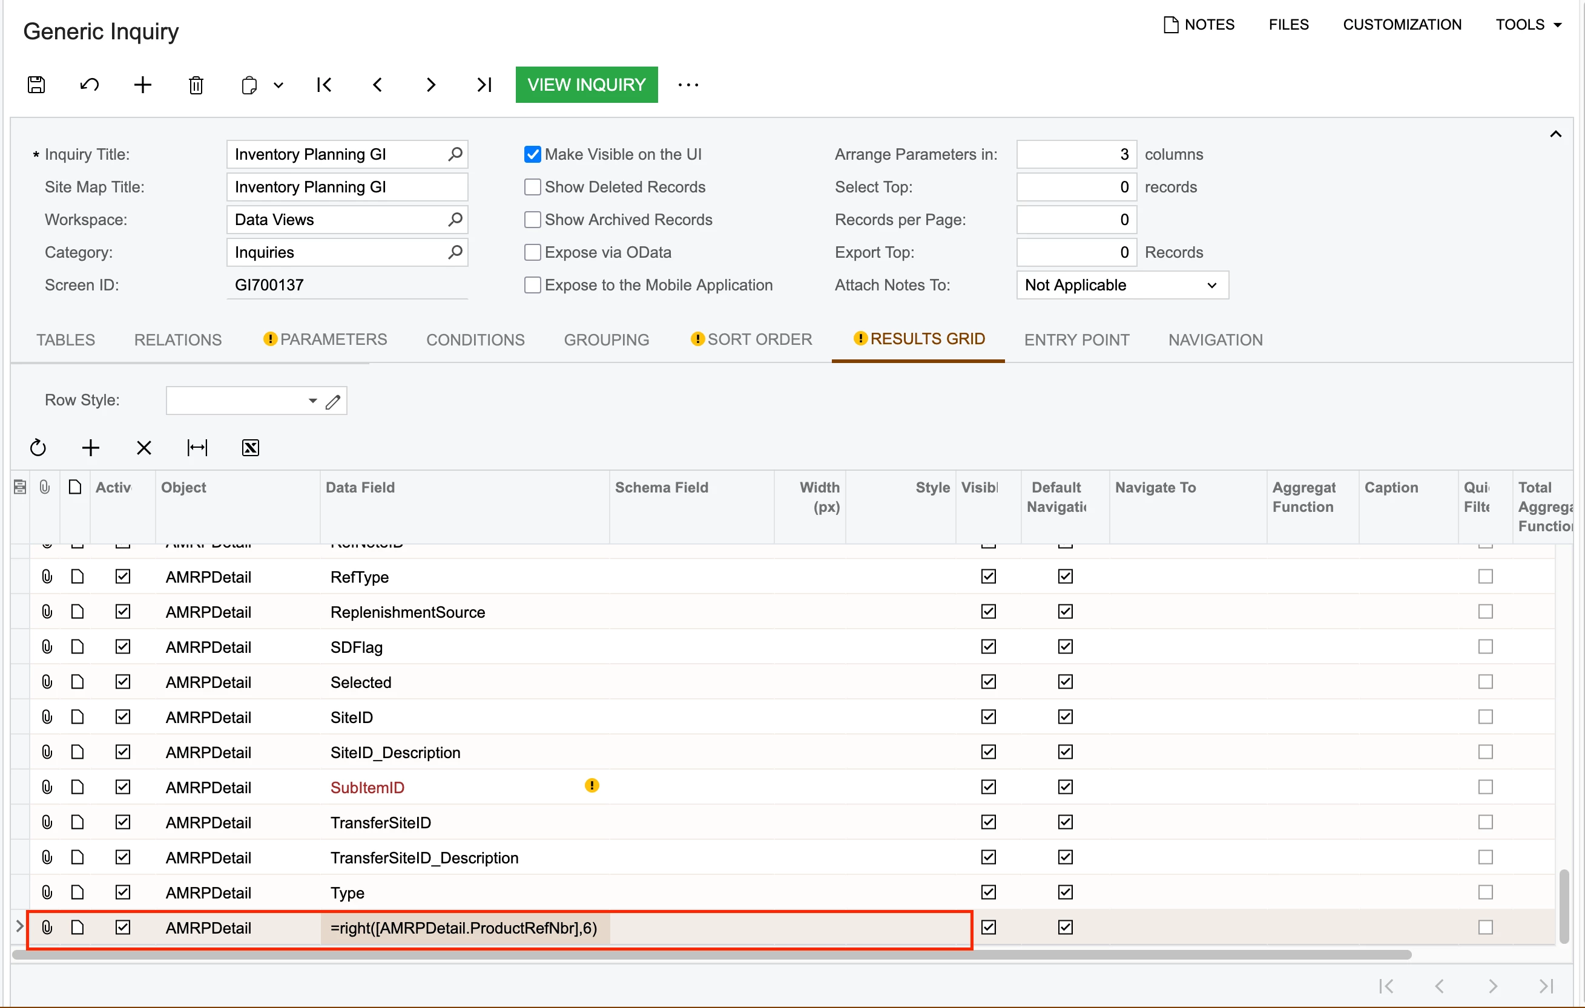This screenshot has height=1008, width=1585.
Task: Uncheck Make Visible on the UI
Action: pyautogui.click(x=533, y=154)
